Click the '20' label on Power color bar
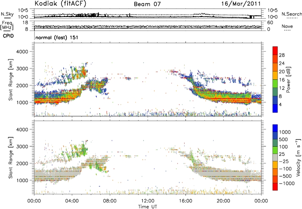Viewport: 302px width, 209px height. [x=282, y=72]
